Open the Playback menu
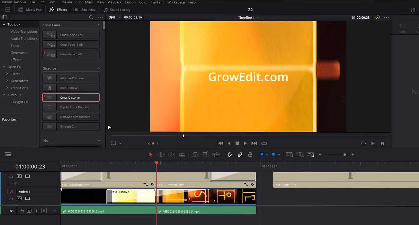This screenshot has width=419, height=225. 115,2
